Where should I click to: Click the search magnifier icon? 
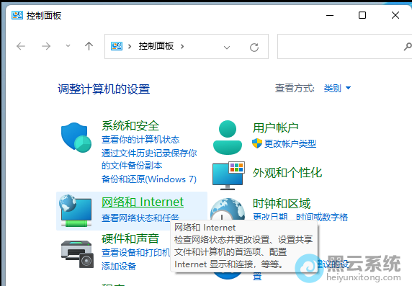pyautogui.click(x=408, y=47)
